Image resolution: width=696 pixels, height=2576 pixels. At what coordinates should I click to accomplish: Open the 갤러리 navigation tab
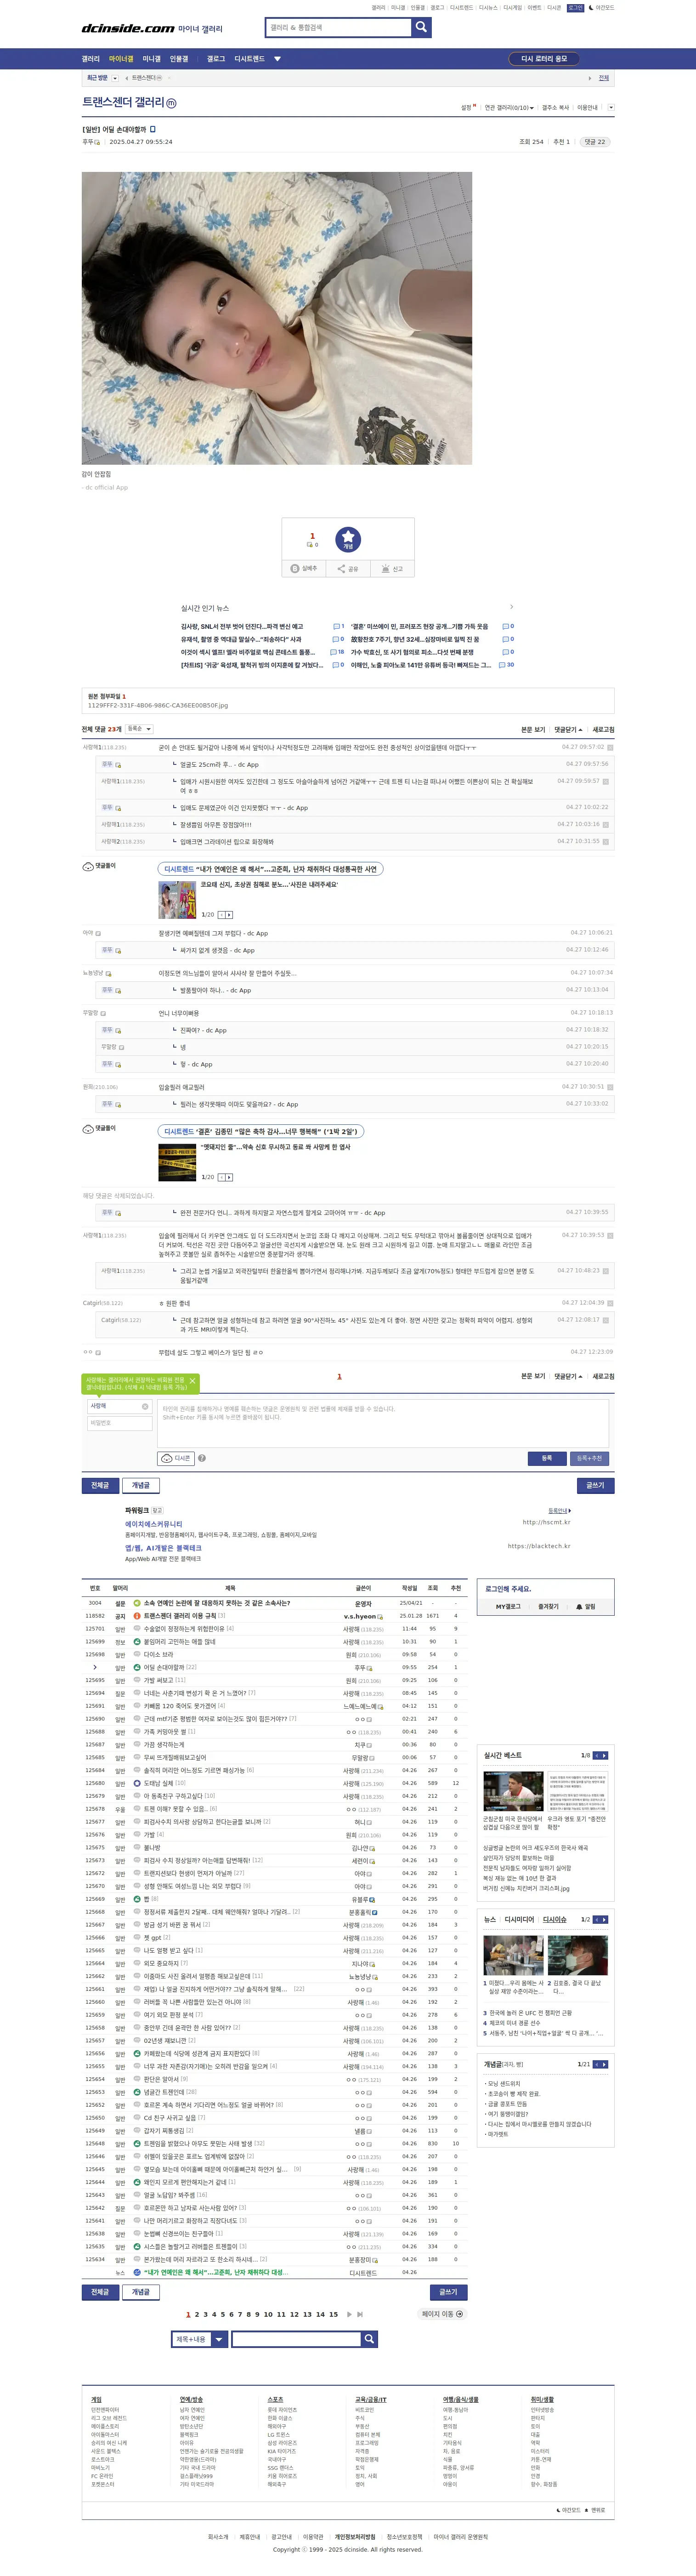tap(91, 59)
